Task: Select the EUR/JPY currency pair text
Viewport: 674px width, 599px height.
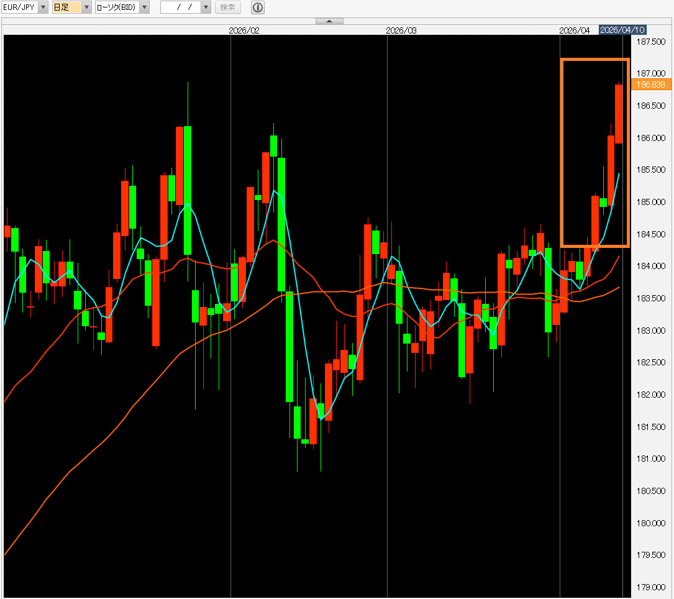Action: [x=19, y=7]
